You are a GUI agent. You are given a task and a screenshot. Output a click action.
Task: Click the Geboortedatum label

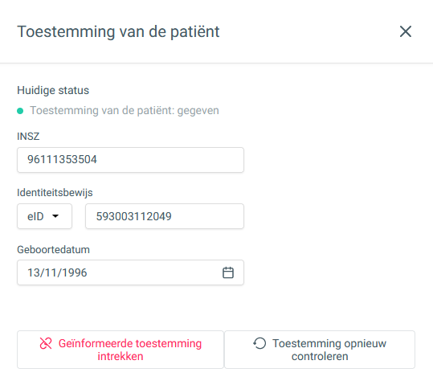click(x=53, y=250)
